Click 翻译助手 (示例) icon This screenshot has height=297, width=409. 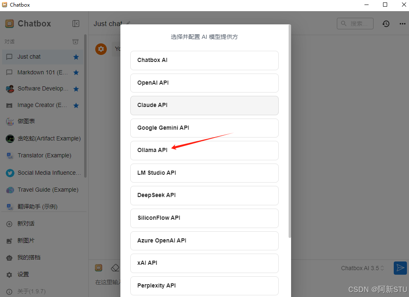(x=10, y=207)
